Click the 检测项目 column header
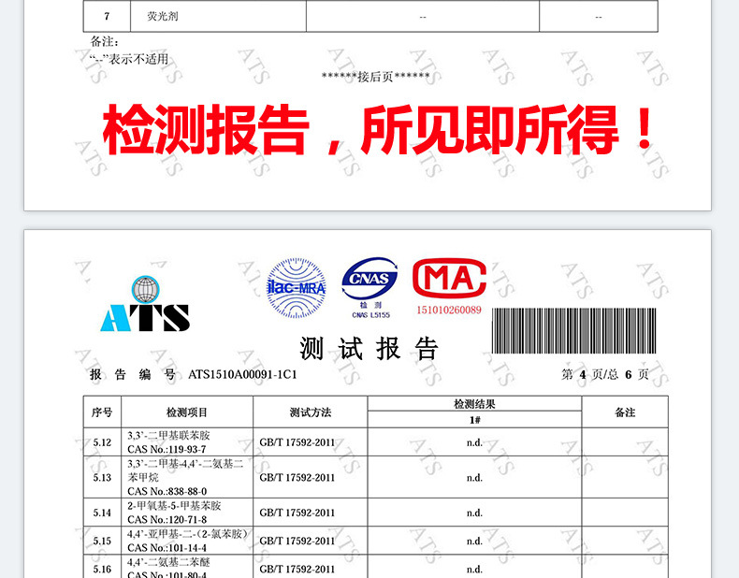 187,412
